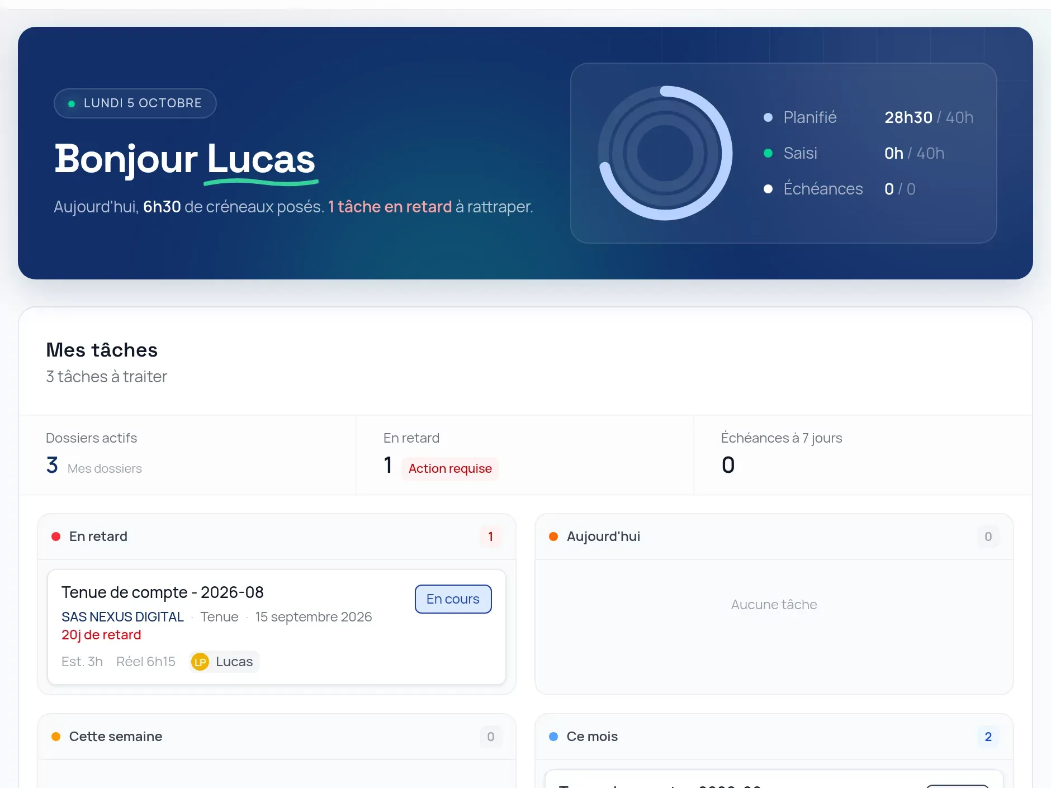Click the amber dot beside Cette semaine
The image size is (1051, 788).
pyautogui.click(x=56, y=737)
